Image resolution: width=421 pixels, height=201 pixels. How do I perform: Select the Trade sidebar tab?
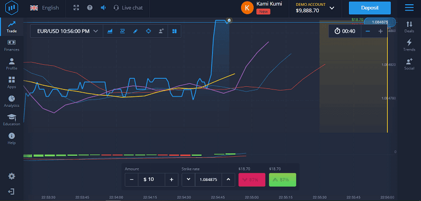12,27
